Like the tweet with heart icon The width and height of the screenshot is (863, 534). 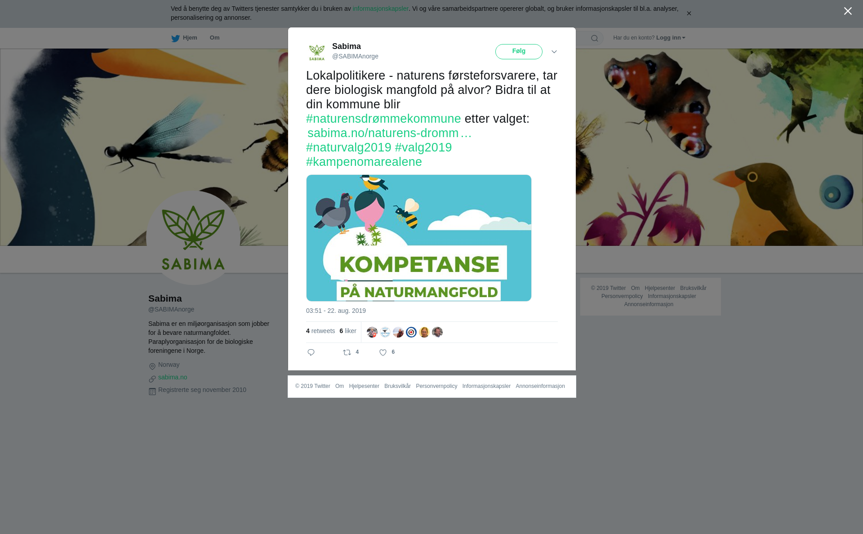(x=383, y=352)
